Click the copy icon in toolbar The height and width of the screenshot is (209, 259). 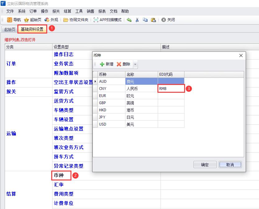[145, 20]
